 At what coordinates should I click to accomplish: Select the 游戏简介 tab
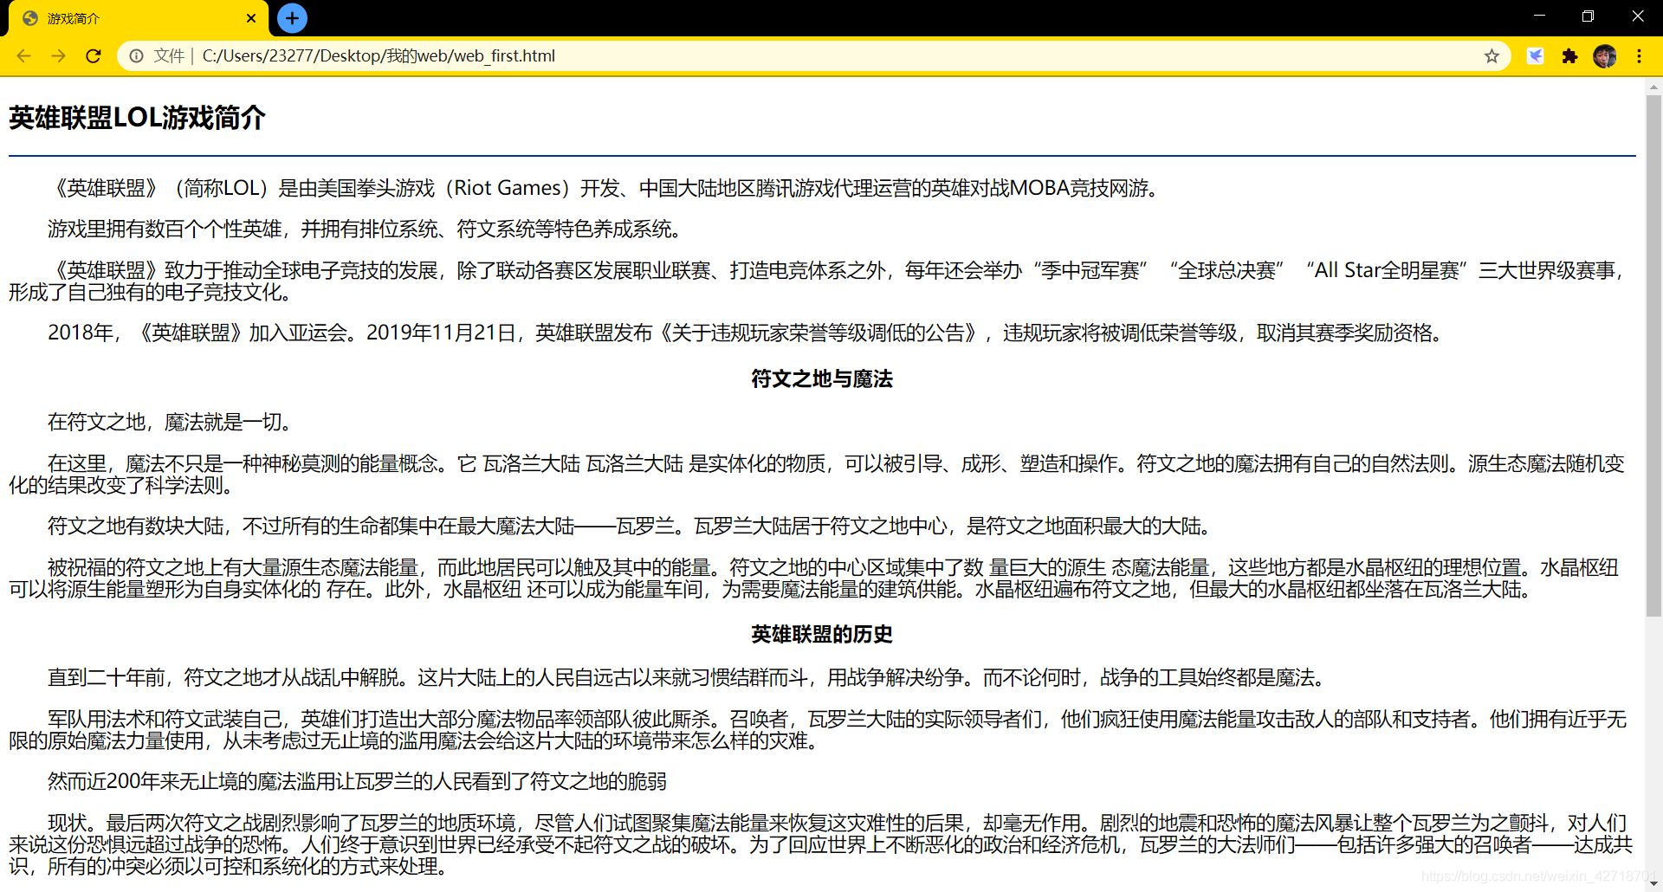pos(139,18)
